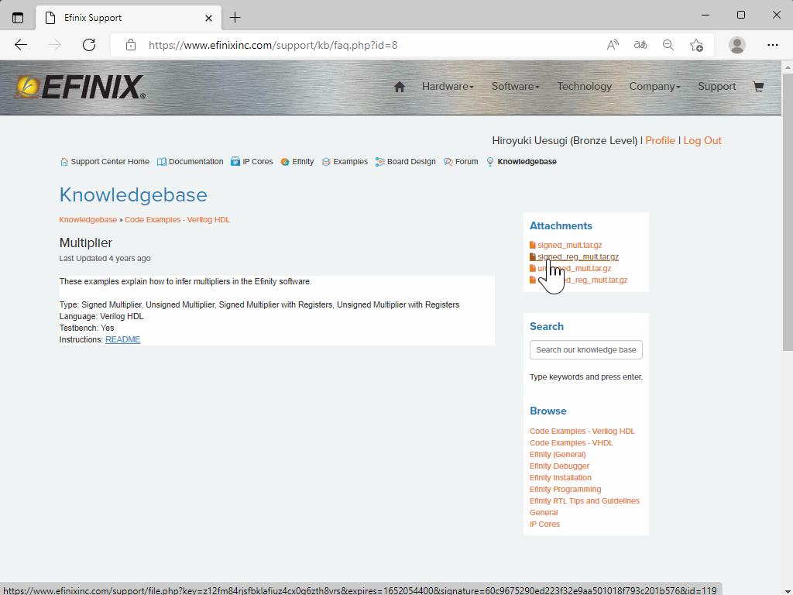
Task: Open the Documentation section
Action: point(191,161)
